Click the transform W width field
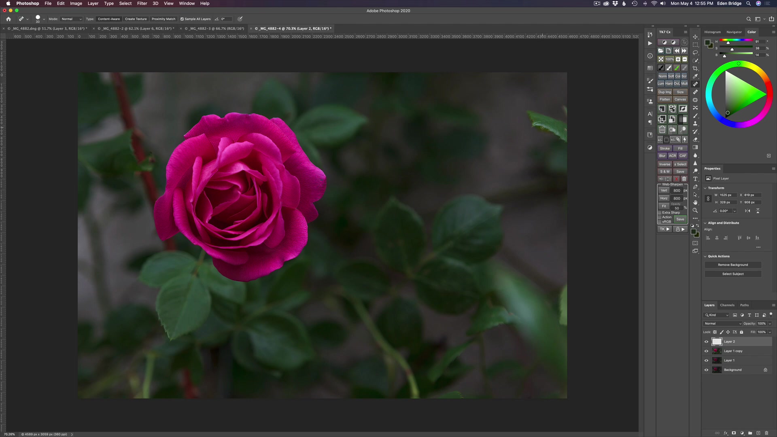 pos(727,195)
